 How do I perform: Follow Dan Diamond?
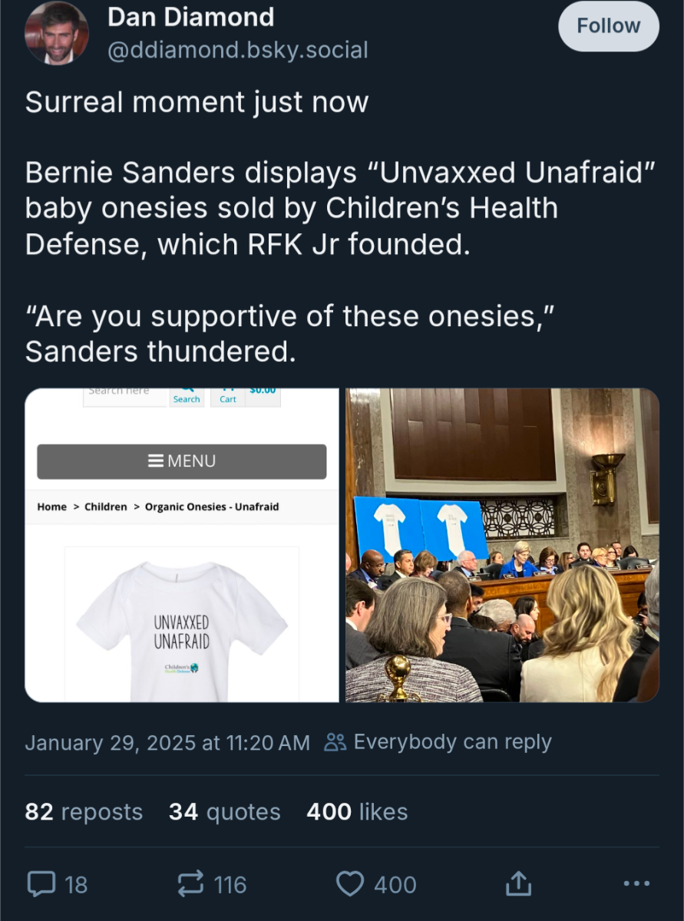click(608, 26)
